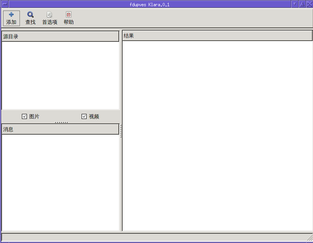
Task: Click the 添加 (Add) plus icon
Action: click(11, 15)
